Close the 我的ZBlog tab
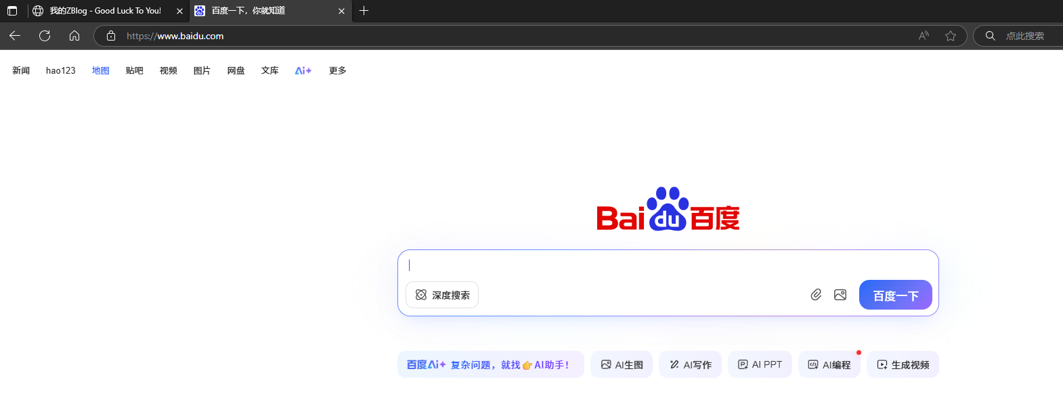Screen dimensions: 1063x411 click(179, 11)
